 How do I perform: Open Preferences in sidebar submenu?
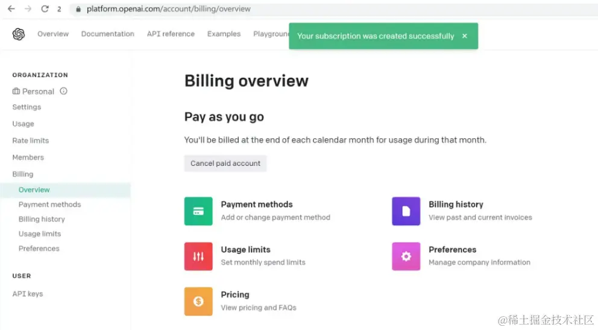[x=39, y=249]
